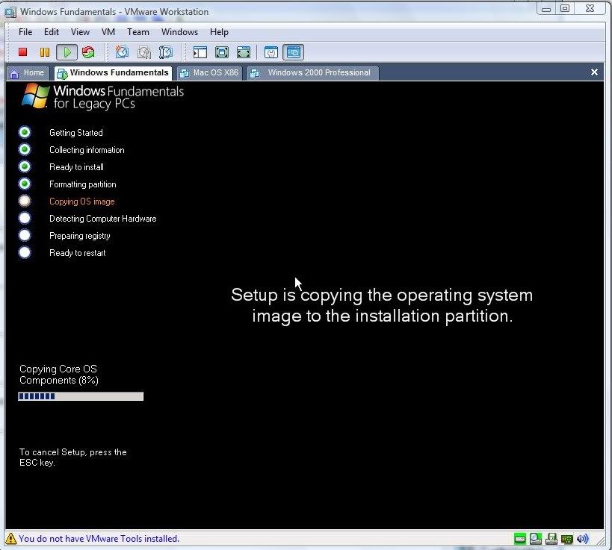This screenshot has width=612, height=550.
Task: Switch to quick switch mode icon
Action: click(x=244, y=52)
